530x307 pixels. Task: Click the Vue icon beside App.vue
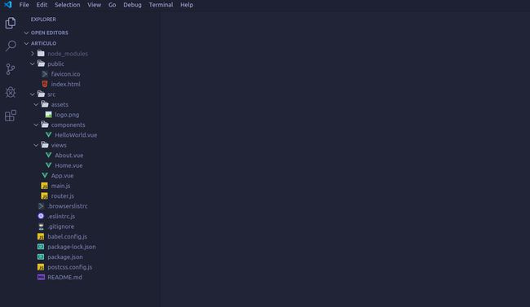(x=45, y=175)
